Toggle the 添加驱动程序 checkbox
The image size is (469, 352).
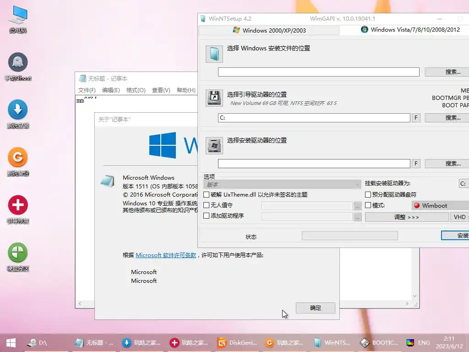point(207,215)
